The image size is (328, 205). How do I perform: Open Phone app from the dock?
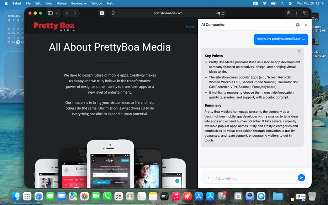coord(107,196)
